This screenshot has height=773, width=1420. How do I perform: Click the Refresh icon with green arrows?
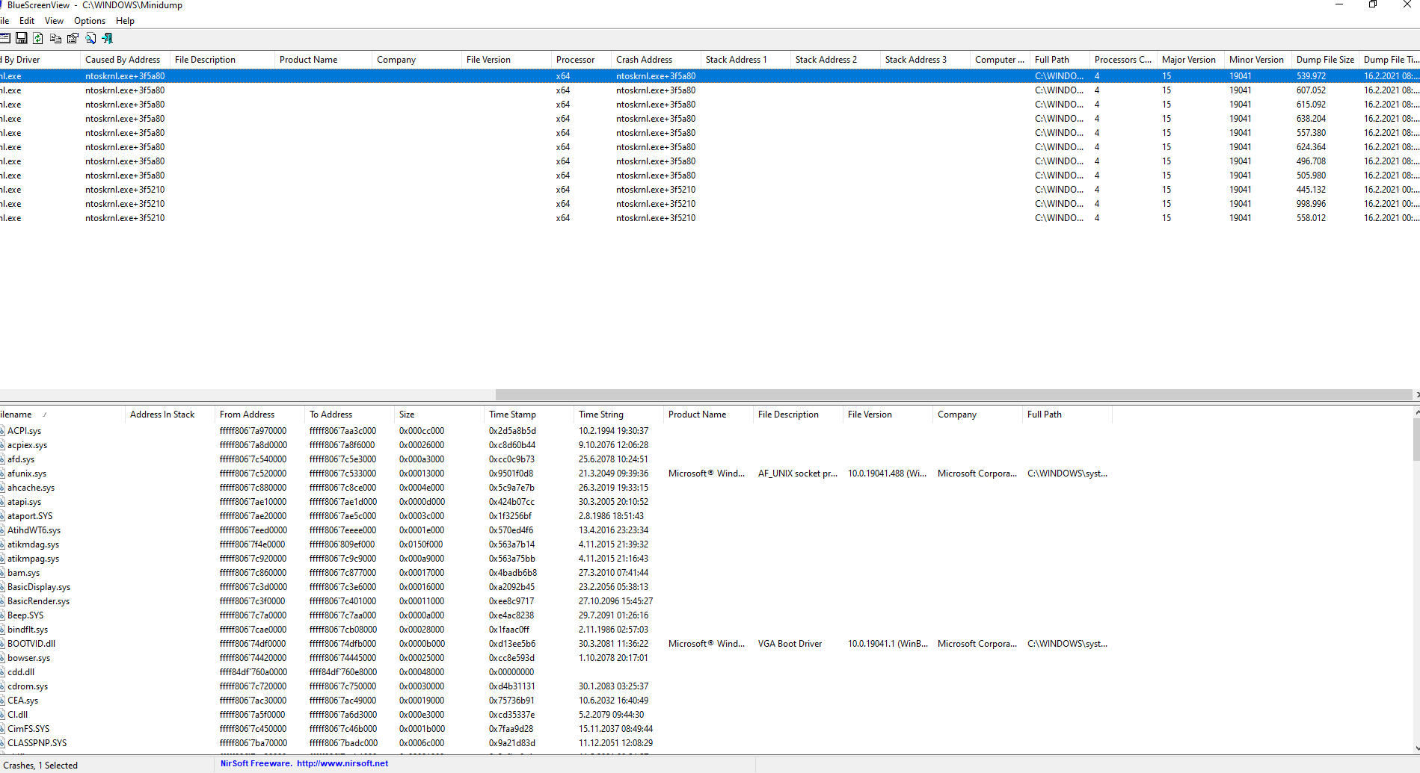[x=38, y=38]
